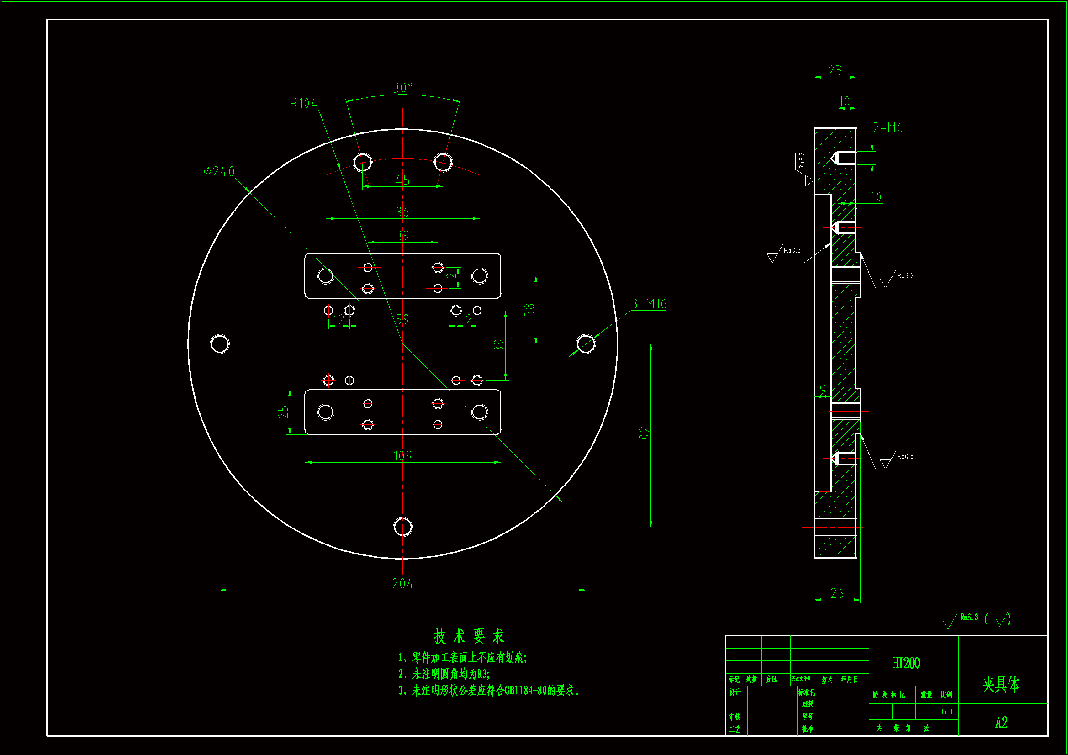Select the 3-M16 thread callout
Image resolution: width=1068 pixels, height=755 pixels.
[x=649, y=304]
